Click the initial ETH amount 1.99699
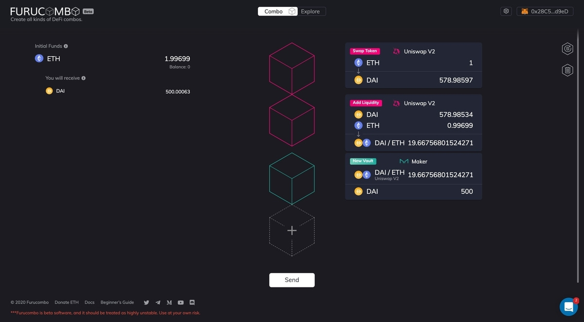Screen dimensions: 584x322 (x=177, y=59)
